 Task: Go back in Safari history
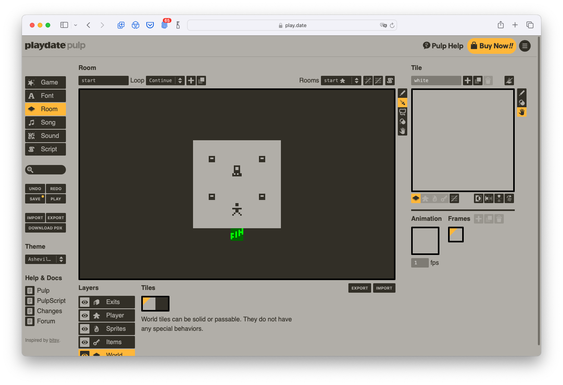89,25
